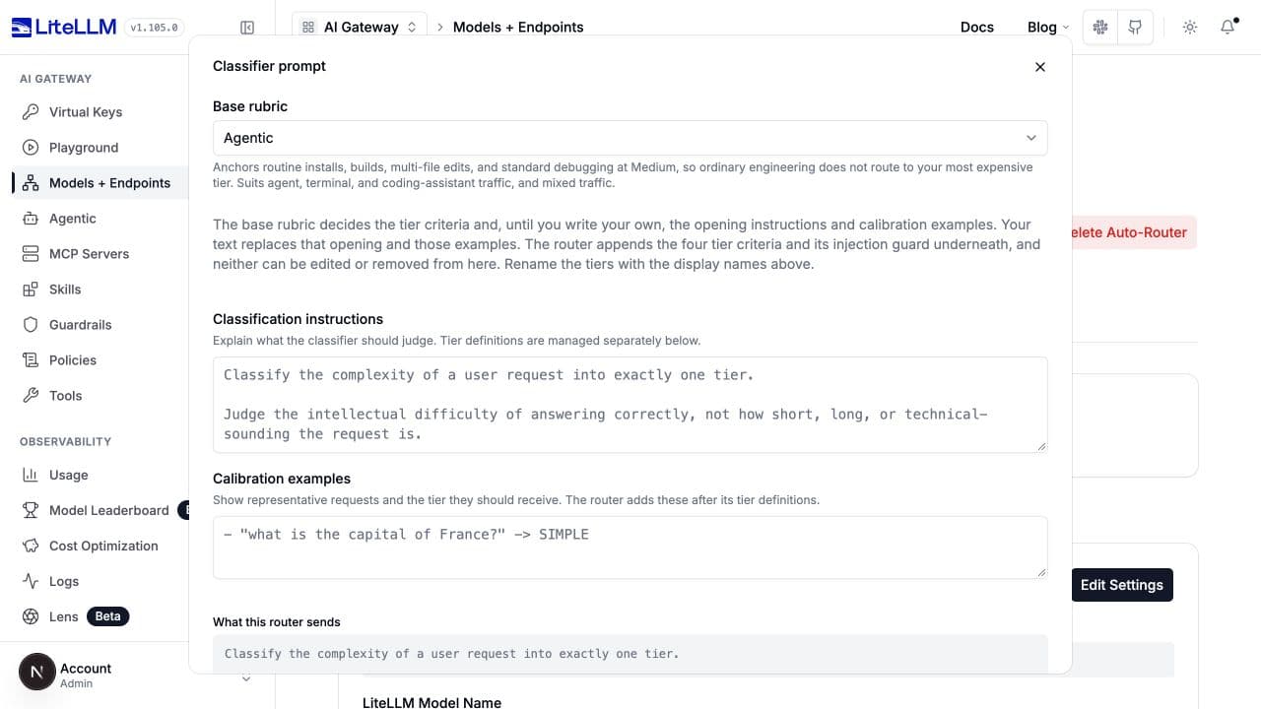Viewport: 1261px width, 709px height.
Task: Expand the Blog menu chevron
Action: coord(1065,28)
